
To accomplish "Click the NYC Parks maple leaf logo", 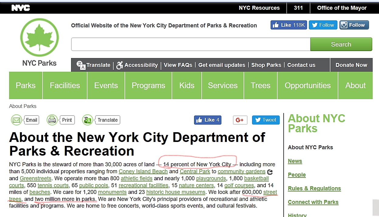I will (39, 38).
